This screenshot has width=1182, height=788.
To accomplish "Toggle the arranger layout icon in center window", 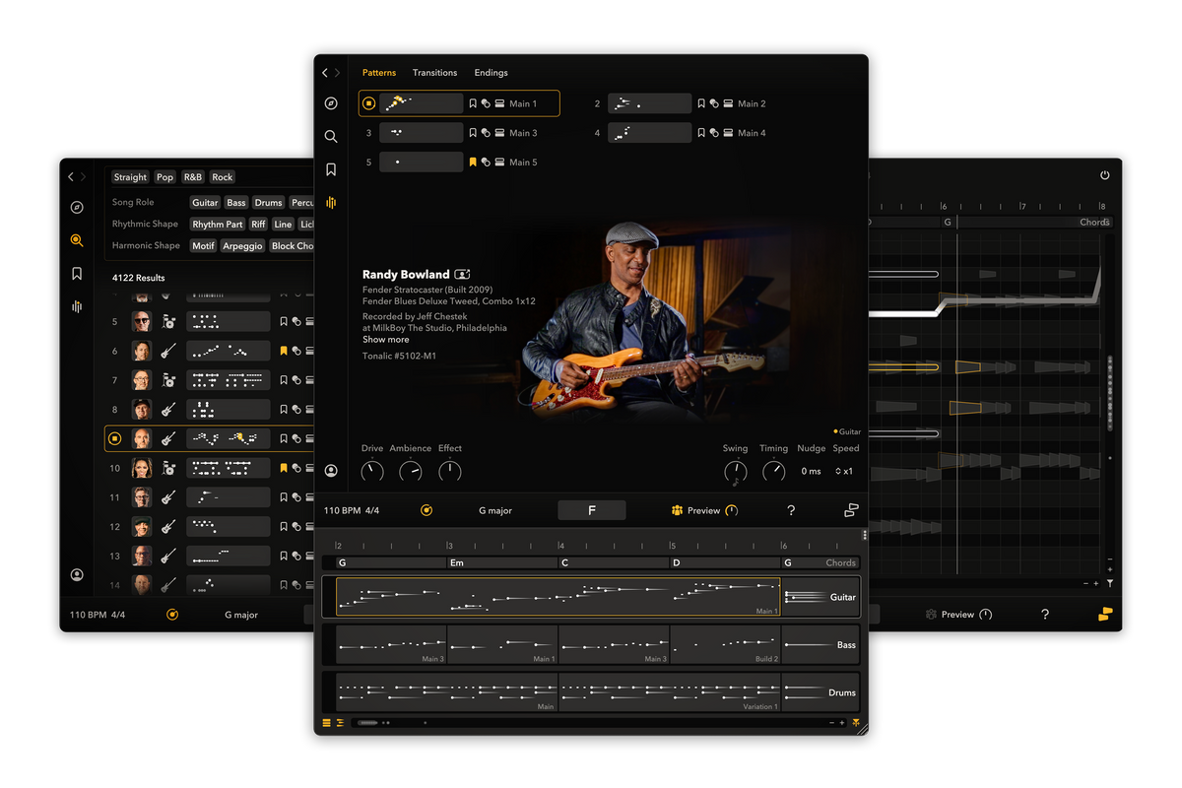I will [x=851, y=510].
